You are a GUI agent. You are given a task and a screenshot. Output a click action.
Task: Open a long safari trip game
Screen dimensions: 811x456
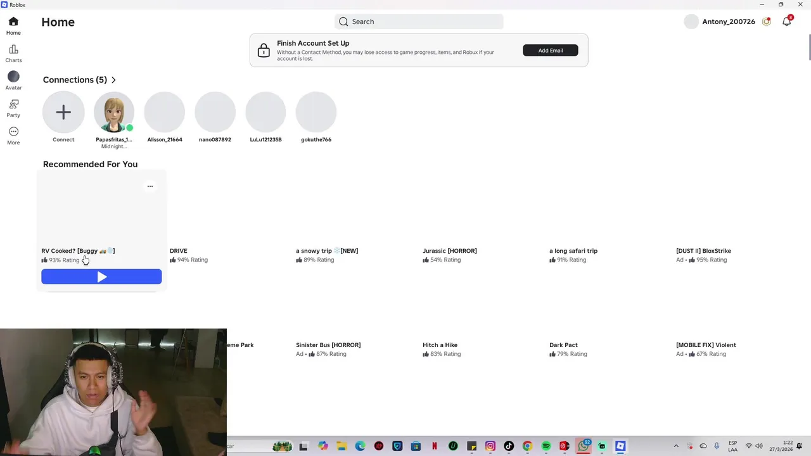(573, 251)
